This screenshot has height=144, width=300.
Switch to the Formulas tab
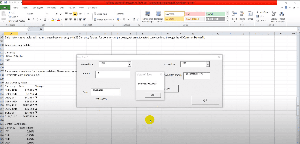pos(51,8)
